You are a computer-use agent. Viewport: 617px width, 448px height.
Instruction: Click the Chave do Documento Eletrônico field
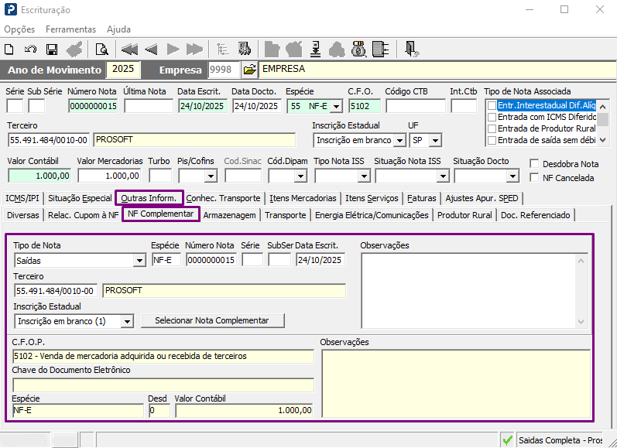click(x=163, y=385)
